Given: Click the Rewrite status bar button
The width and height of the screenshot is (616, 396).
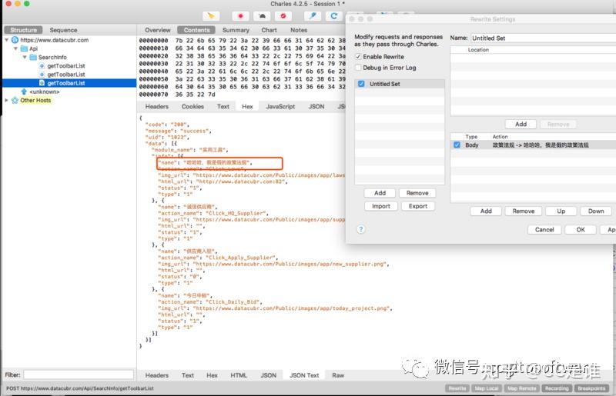Looking at the screenshot, I should pyautogui.click(x=457, y=388).
